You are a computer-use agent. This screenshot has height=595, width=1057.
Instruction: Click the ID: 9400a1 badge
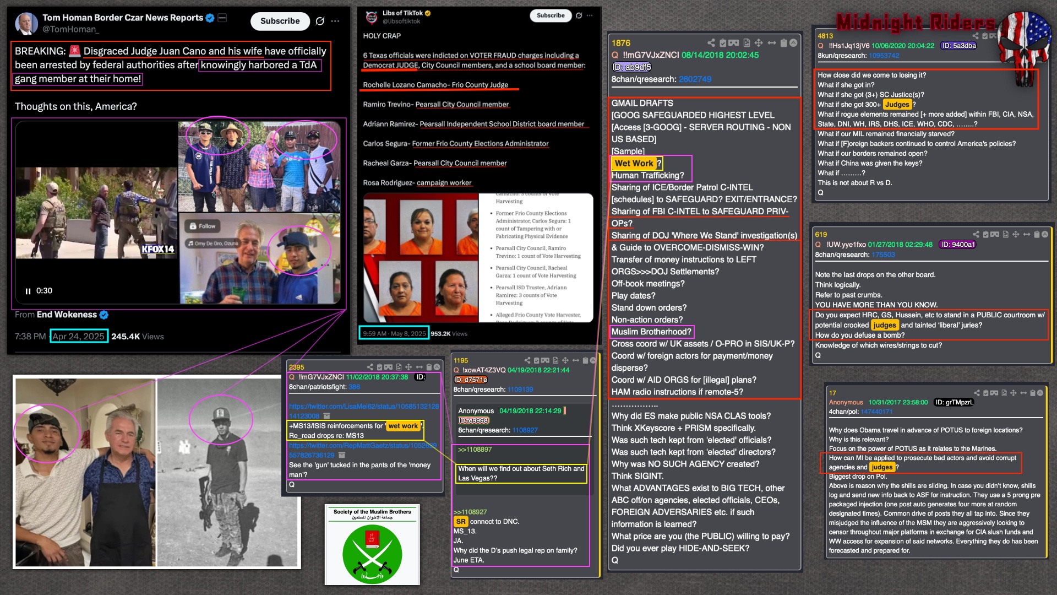point(958,245)
